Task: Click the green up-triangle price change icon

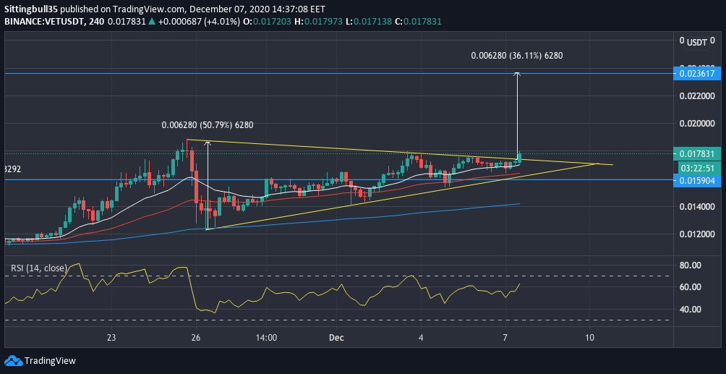Action: (x=152, y=22)
